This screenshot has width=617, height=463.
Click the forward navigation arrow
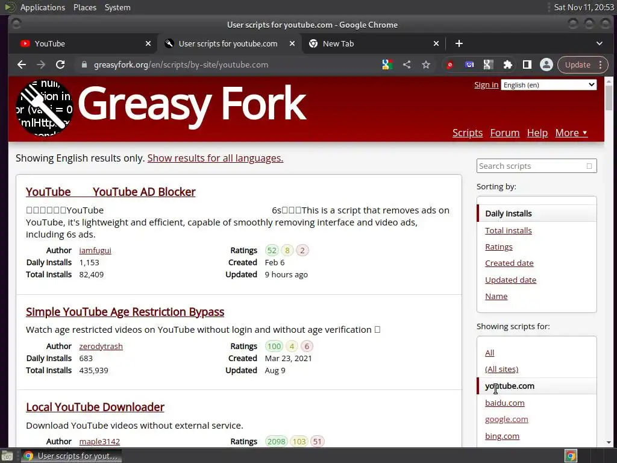(41, 65)
